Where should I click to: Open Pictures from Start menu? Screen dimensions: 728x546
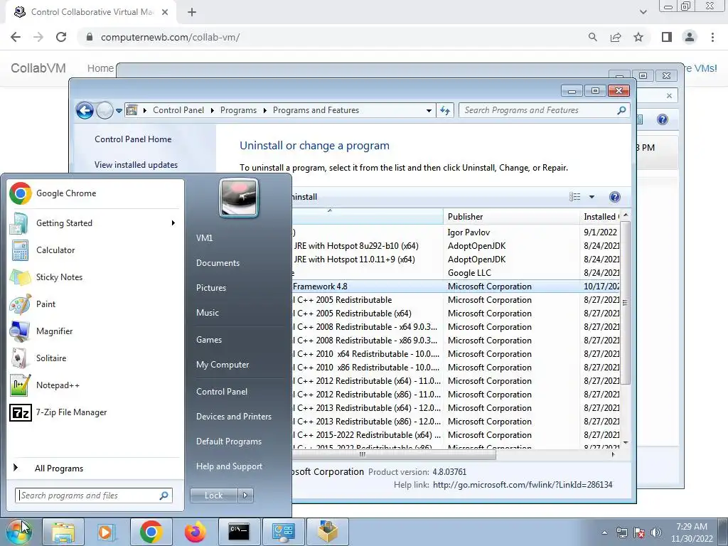(211, 288)
